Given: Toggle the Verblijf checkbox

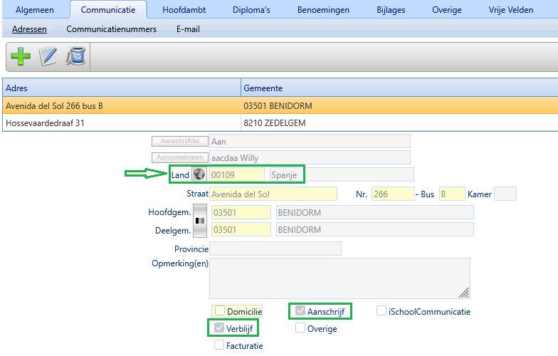Looking at the screenshot, I should click(x=220, y=328).
